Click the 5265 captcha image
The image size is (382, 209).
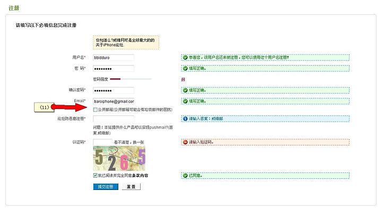[x=119, y=158]
